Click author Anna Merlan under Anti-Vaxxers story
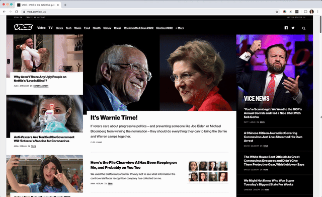This screenshot has width=322, height=197. point(20,146)
